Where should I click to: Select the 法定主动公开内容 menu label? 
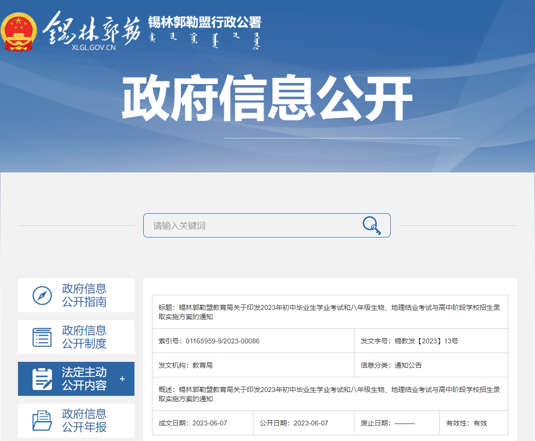point(84,379)
